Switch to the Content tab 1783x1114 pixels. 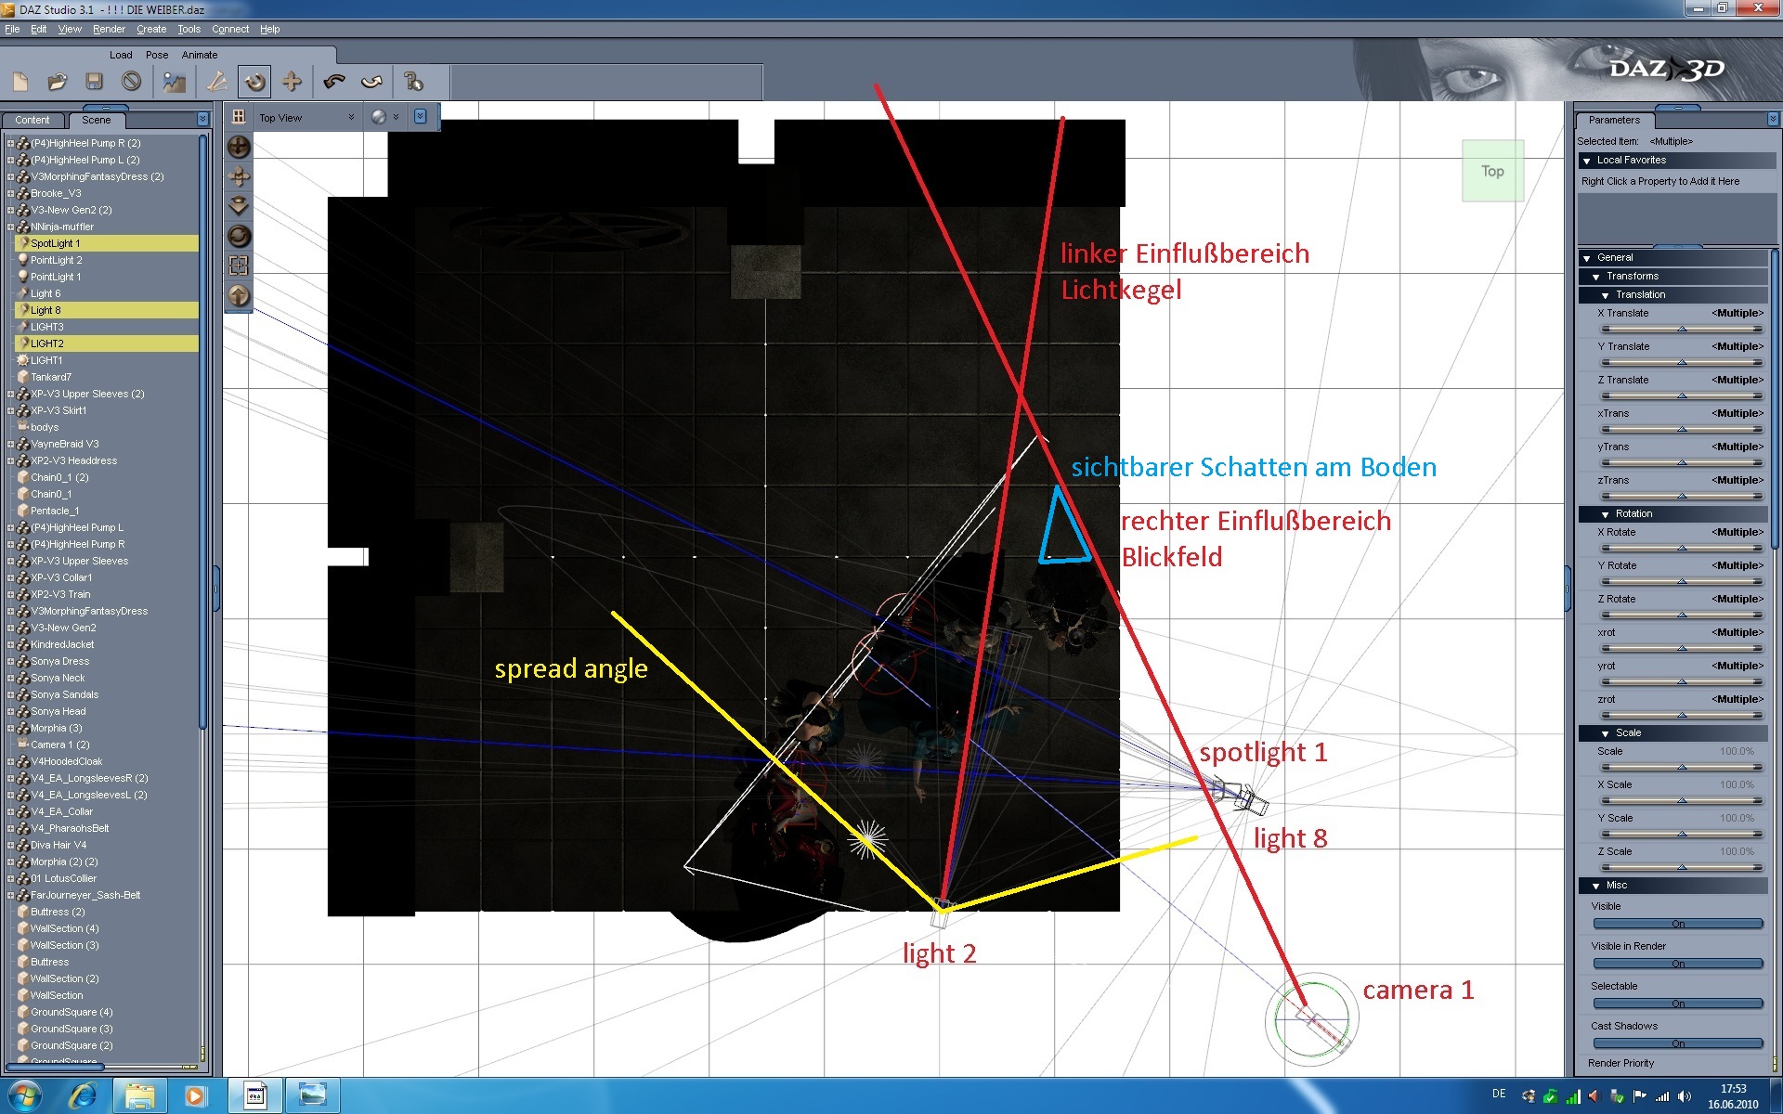[33, 120]
